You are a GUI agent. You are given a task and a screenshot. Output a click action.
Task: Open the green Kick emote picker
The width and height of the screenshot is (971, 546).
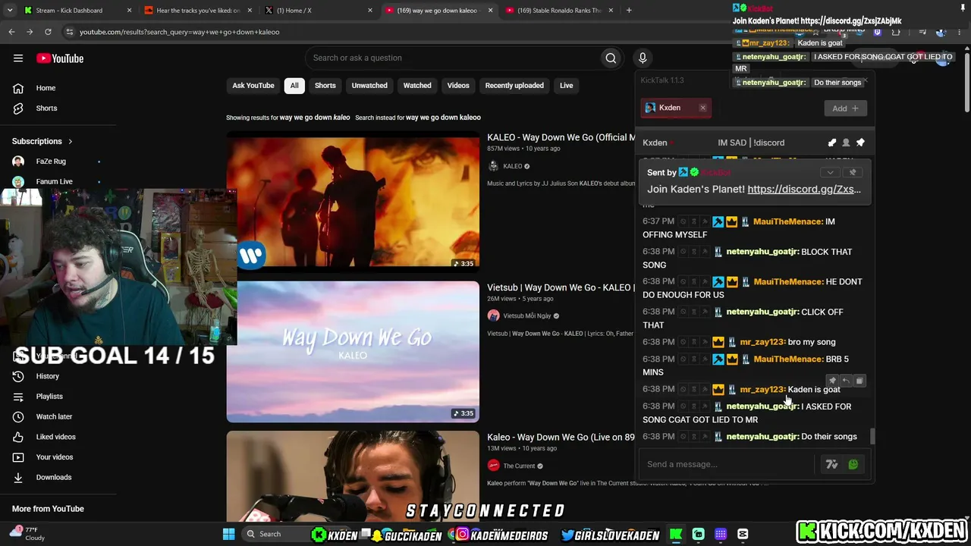(853, 464)
